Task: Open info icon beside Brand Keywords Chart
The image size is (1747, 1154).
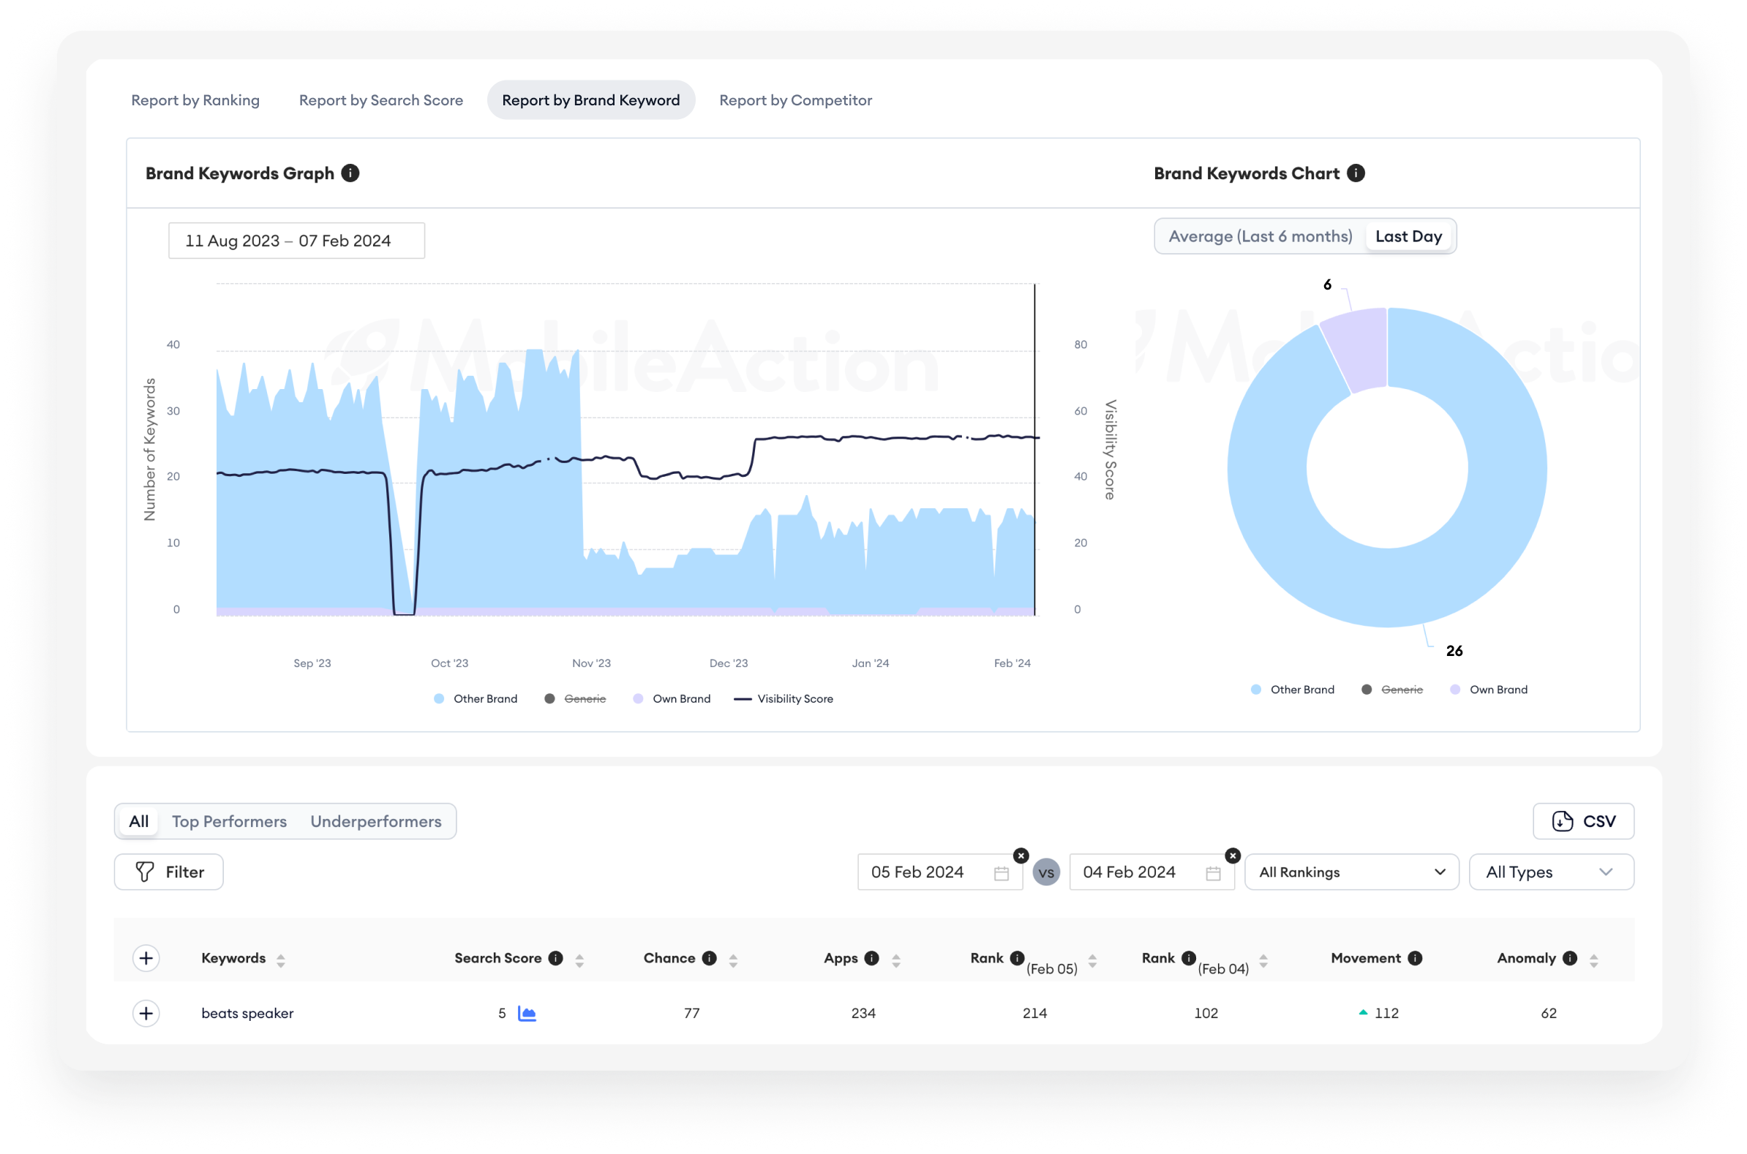Action: (x=1356, y=174)
